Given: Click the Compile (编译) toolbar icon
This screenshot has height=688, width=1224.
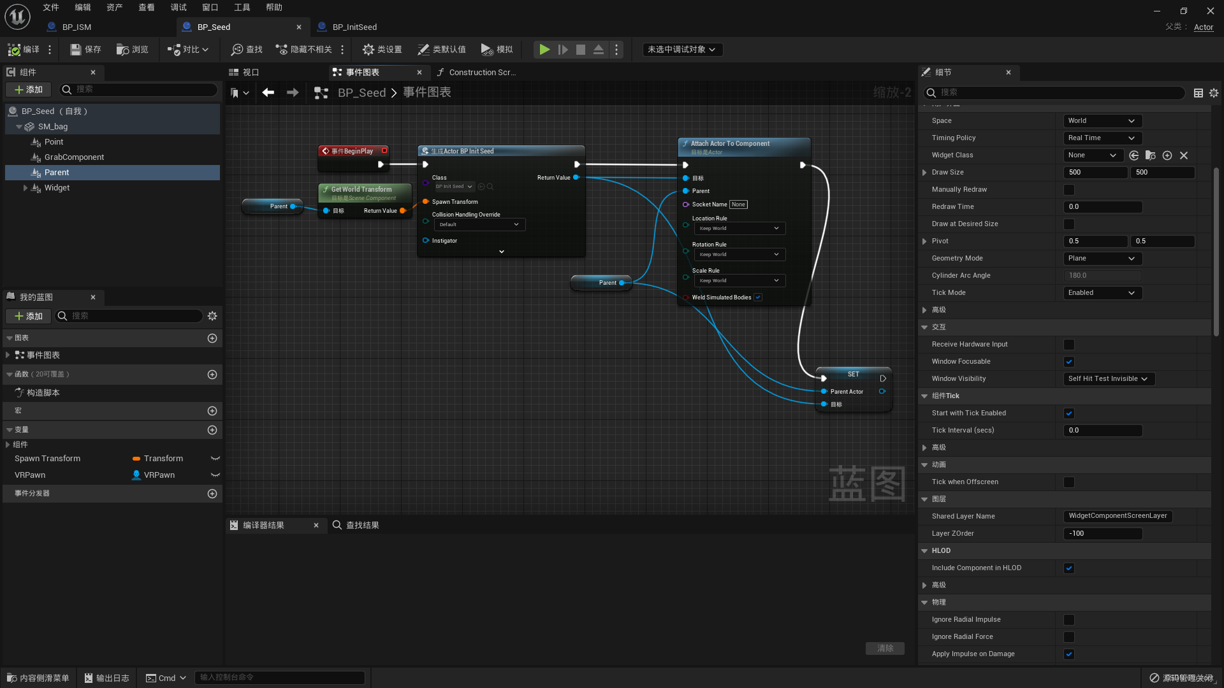Looking at the screenshot, I should pyautogui.click(x=15, y=50).
